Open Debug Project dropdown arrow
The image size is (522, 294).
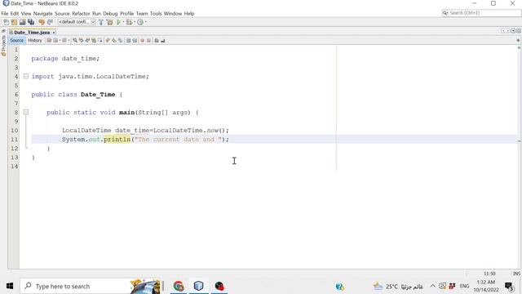pyautogui.click(x=134, y=22)
